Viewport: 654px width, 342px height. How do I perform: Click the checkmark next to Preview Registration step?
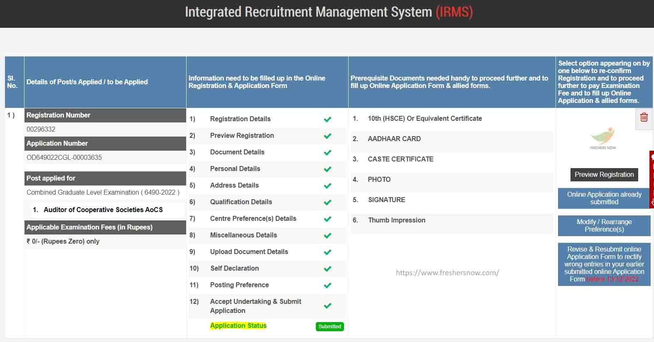point(327,136)
